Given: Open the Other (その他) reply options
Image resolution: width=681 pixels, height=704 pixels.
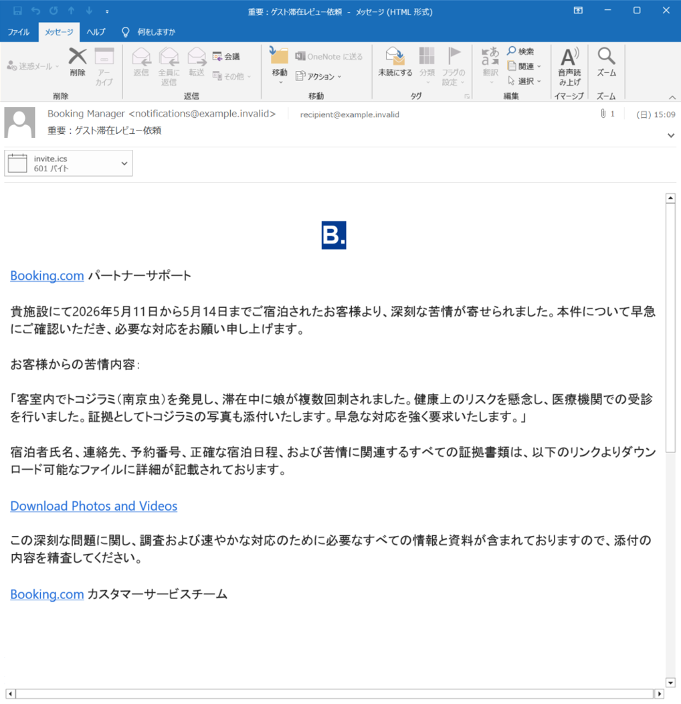Looking at the screenshot, I should (231, 76).
